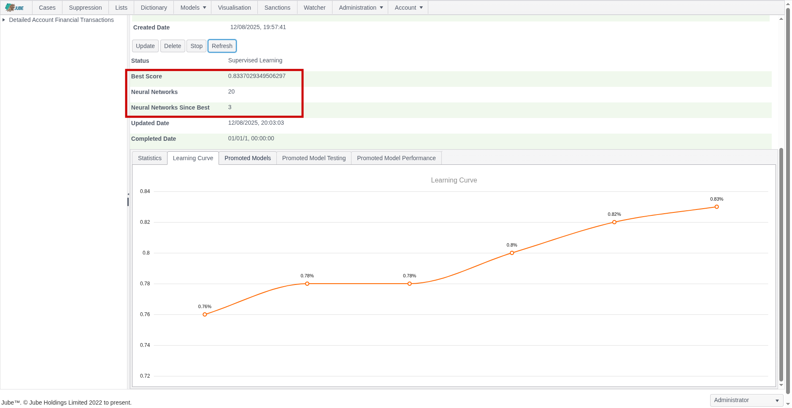Viewport: 792px width, 408px height.
Task: Click the Created Date value 12/08/2025, 19:57:41
Action: [x=258, y=27]
